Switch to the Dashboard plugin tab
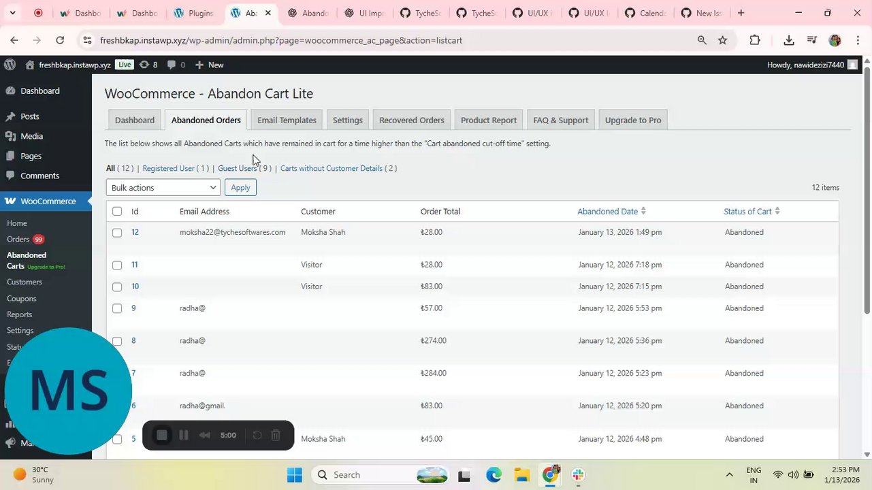The image size is (872, 490). click(x=135, y=120)
